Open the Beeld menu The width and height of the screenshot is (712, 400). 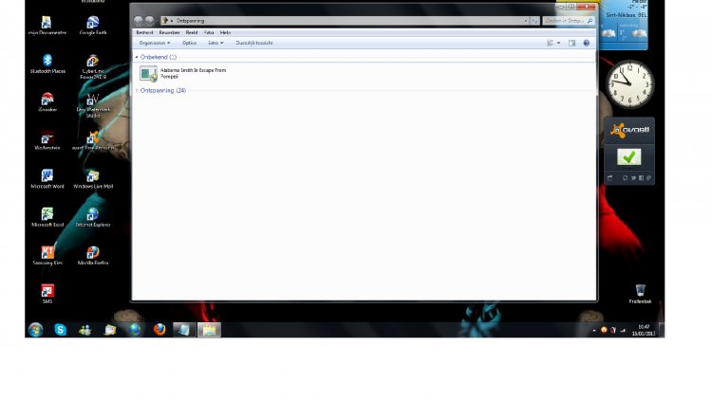(x=192, y=32)
